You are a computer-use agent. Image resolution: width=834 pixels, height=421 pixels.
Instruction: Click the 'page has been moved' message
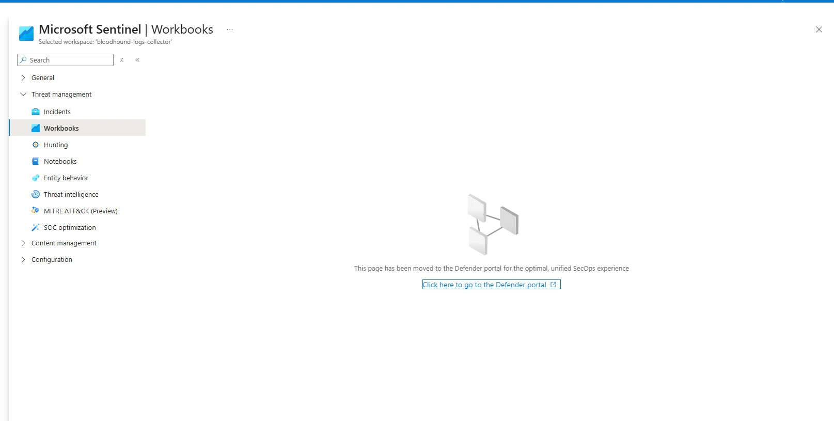[492, 268]
